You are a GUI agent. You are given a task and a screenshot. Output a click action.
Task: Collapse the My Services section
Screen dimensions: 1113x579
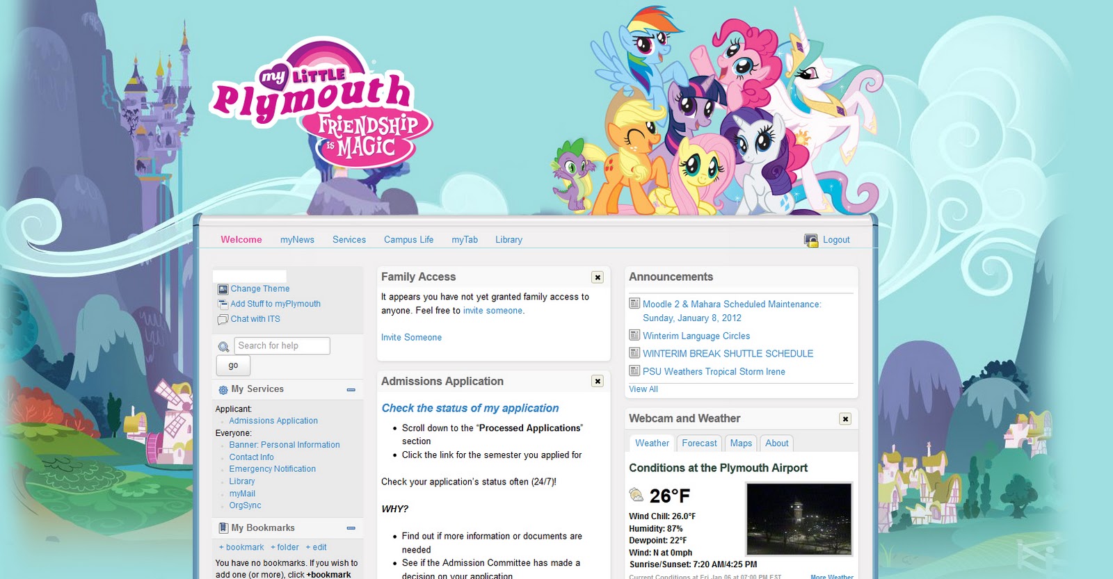351,390
